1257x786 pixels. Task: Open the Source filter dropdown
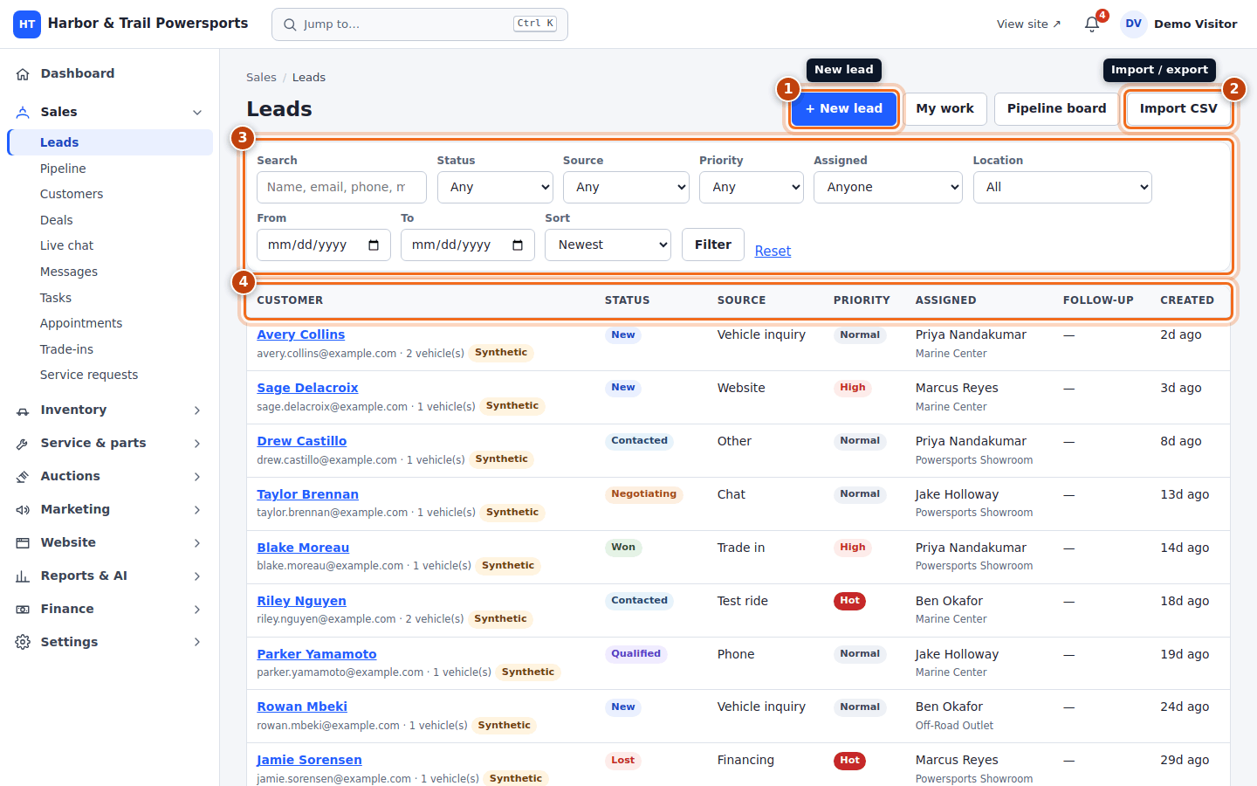626,187
